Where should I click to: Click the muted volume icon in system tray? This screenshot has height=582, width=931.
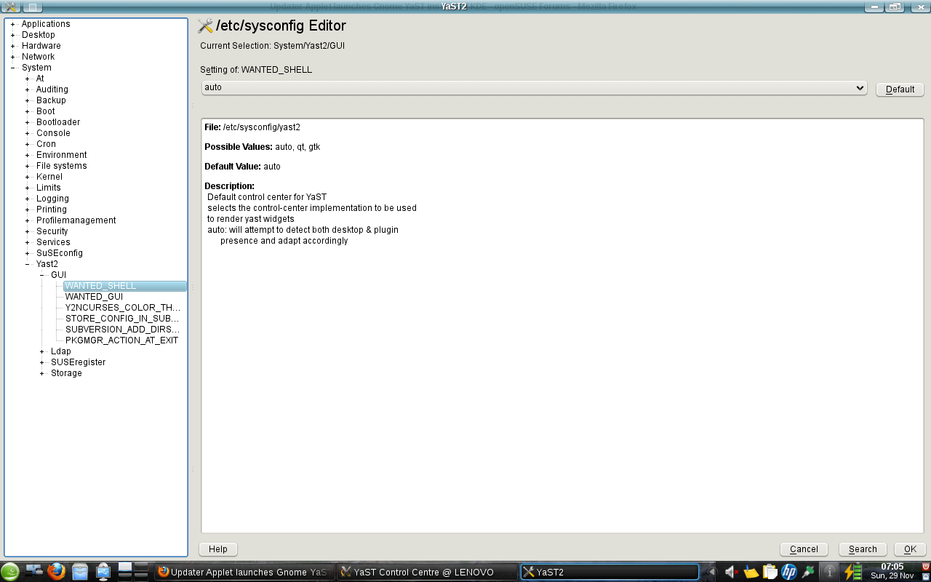point(732,573)
